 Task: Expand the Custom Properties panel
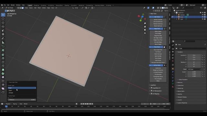[x=182, y=103]
